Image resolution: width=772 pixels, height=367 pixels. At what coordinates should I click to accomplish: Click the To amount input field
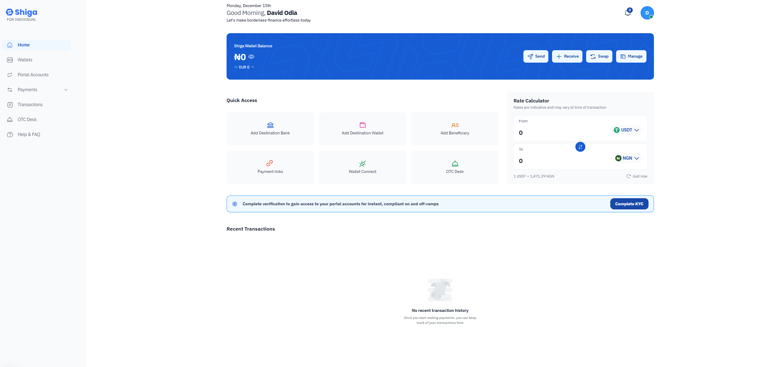tap(561, 161)
